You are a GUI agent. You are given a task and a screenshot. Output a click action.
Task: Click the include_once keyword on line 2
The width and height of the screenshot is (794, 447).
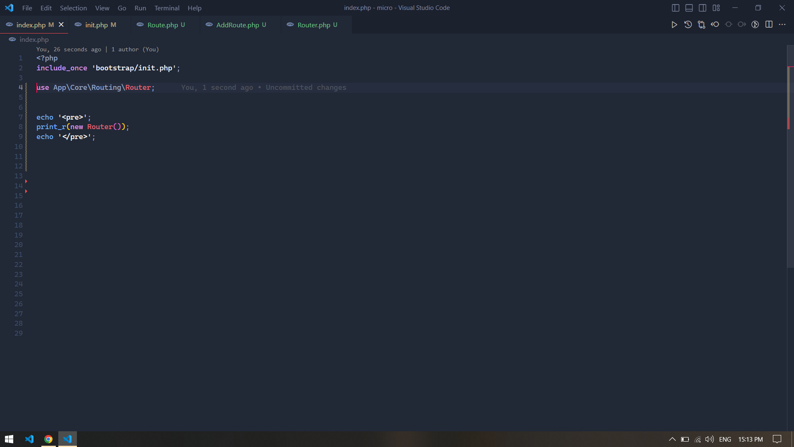click(62, 68)
